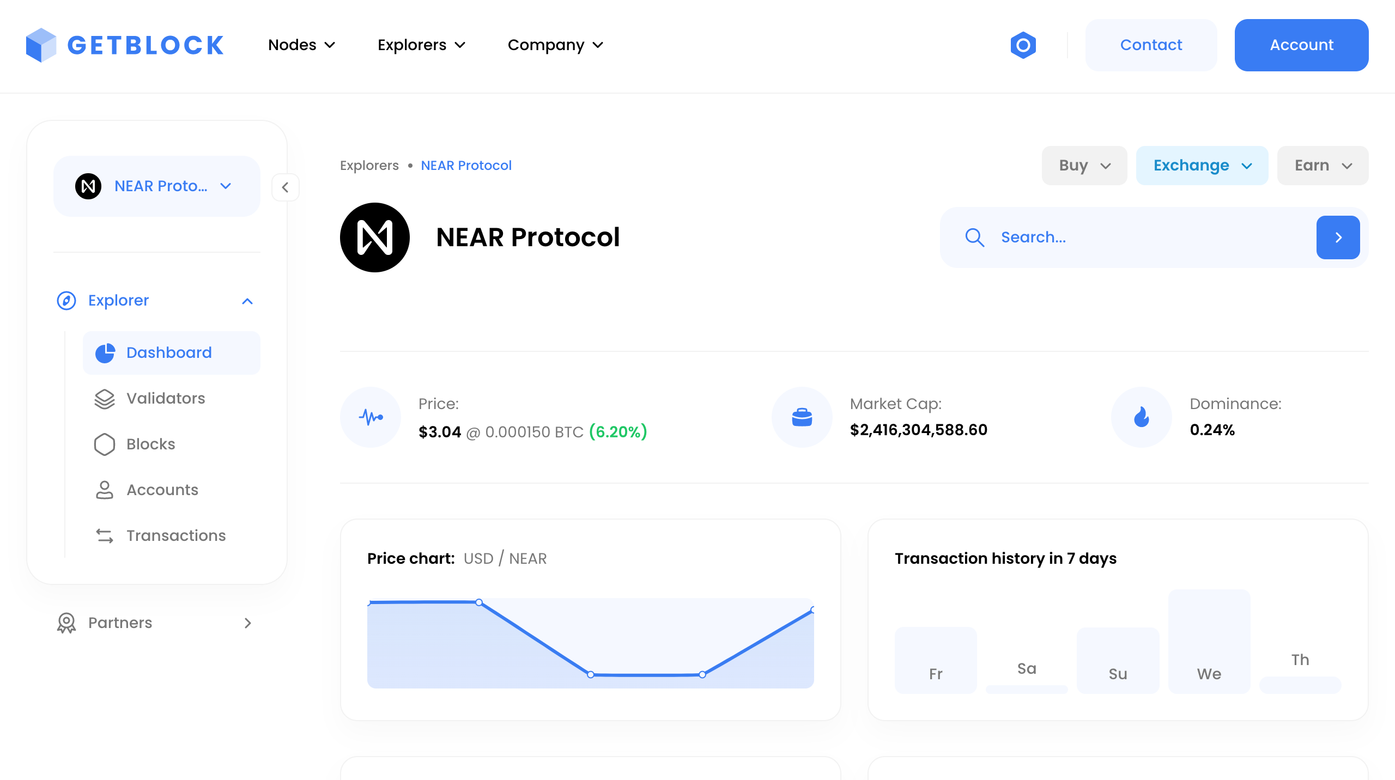
Task: Collapse the Explorer section
Action: 247,301
